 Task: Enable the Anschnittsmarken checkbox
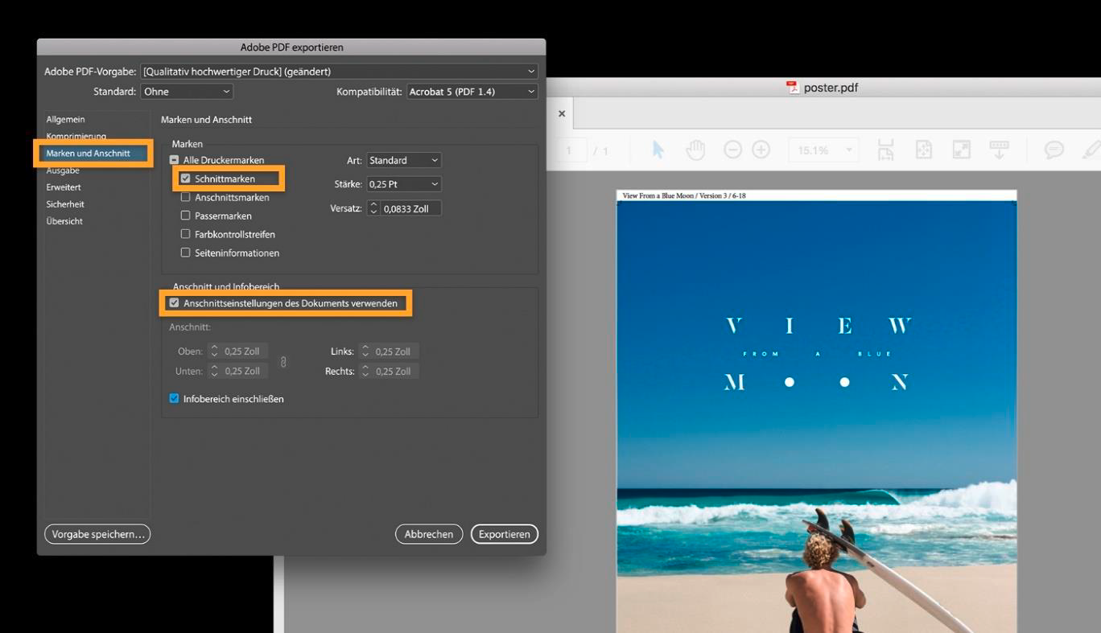click(186, 197)
